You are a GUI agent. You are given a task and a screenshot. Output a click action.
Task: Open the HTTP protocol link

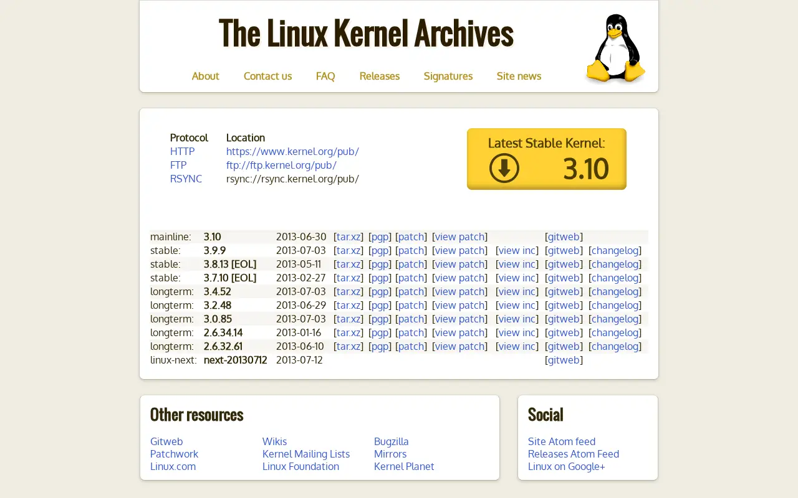pos(182,151)
